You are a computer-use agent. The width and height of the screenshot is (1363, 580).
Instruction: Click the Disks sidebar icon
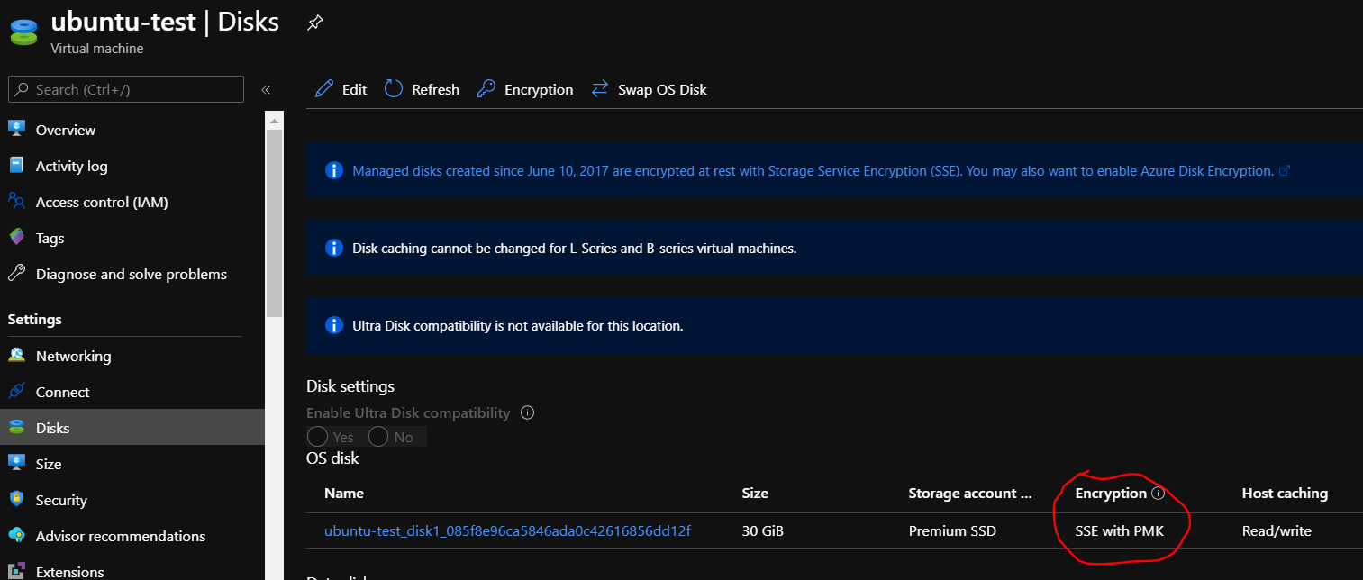(16, 428)
